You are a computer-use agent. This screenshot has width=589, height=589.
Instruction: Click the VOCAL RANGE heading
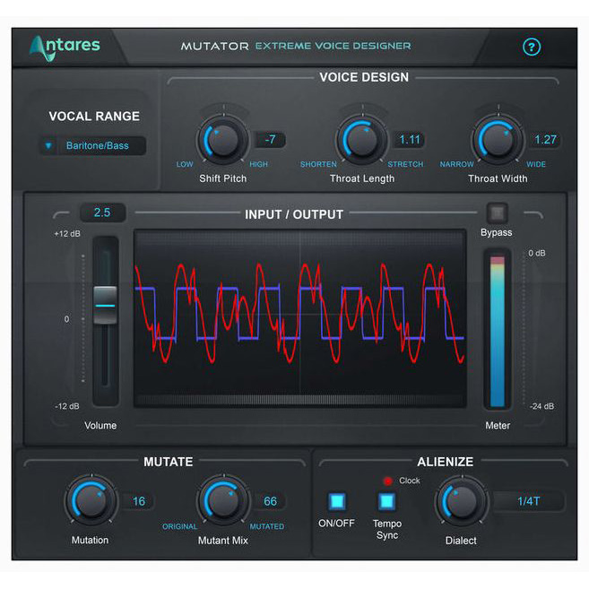(x=94, y=117)
